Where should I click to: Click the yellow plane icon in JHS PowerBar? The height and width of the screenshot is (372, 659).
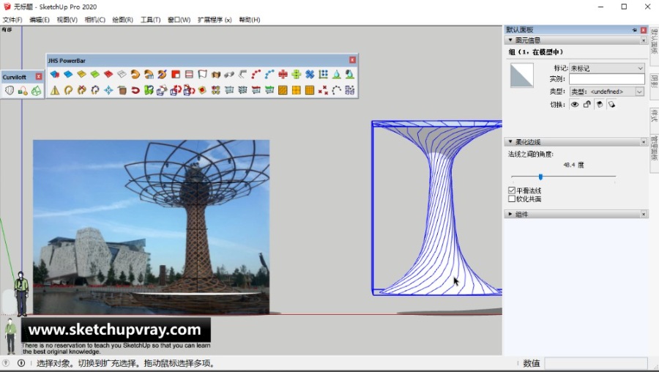[x=81, y=75]
